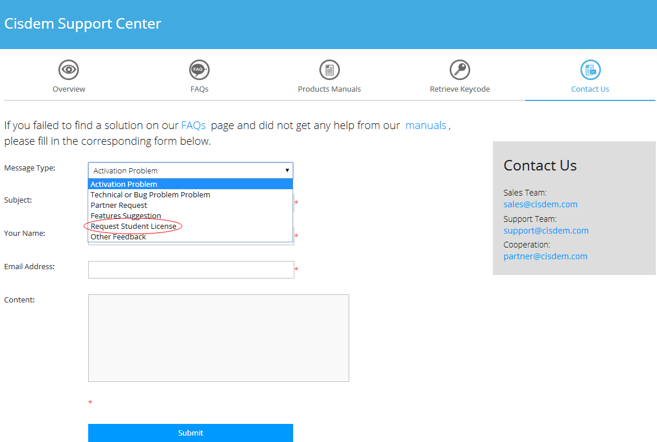The width and height of the screenshot is (657, 442).
Task: Click the Message Type label
Action: click(x=30, y=168)
